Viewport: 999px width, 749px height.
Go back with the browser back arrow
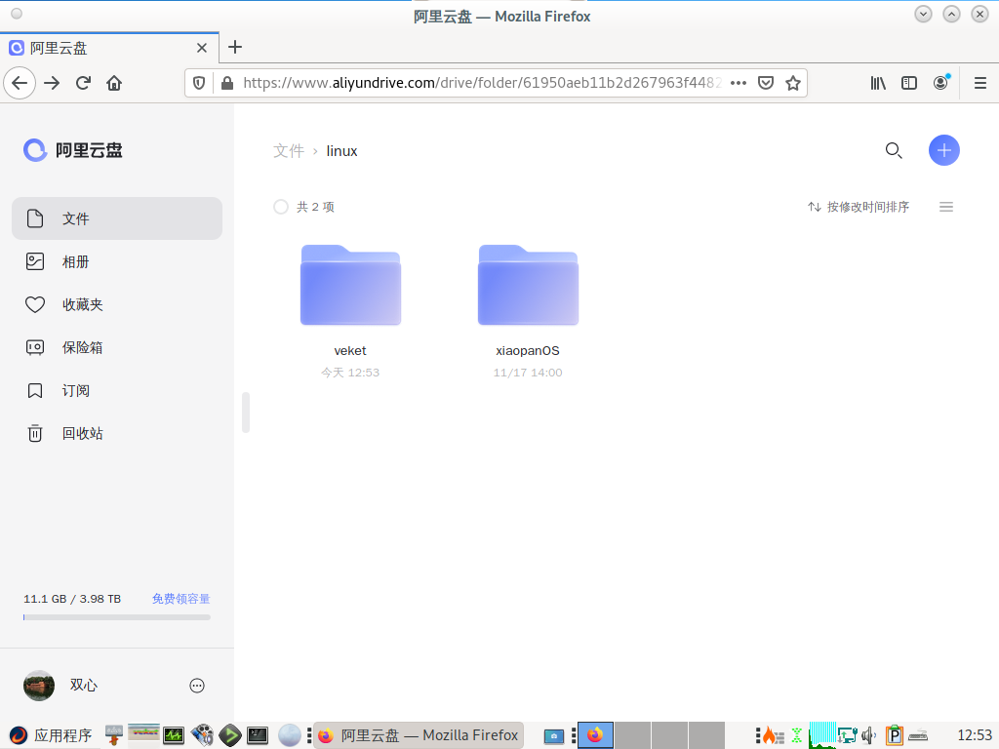point(20,83)
